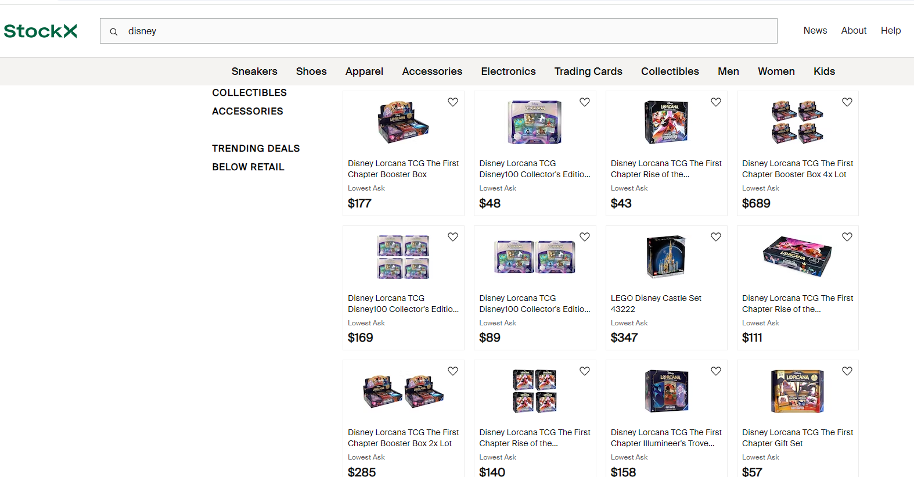The height and width of the screenshot is (477, 914).
Task: Focus the search field containing 'disney'
Action: pos(438,31)
